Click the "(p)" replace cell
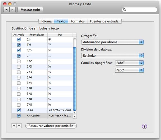Image resolution: width=161 pixels, height=140 pixels. [37, 39]
